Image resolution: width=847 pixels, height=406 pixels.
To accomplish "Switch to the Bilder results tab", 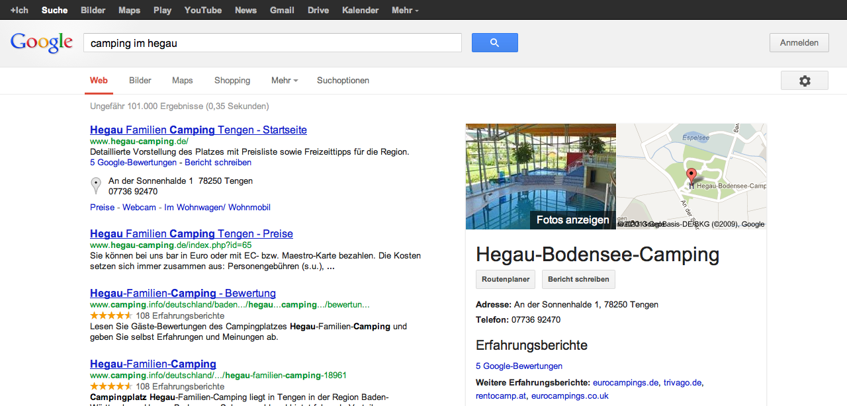I will [x=140, y=81].
